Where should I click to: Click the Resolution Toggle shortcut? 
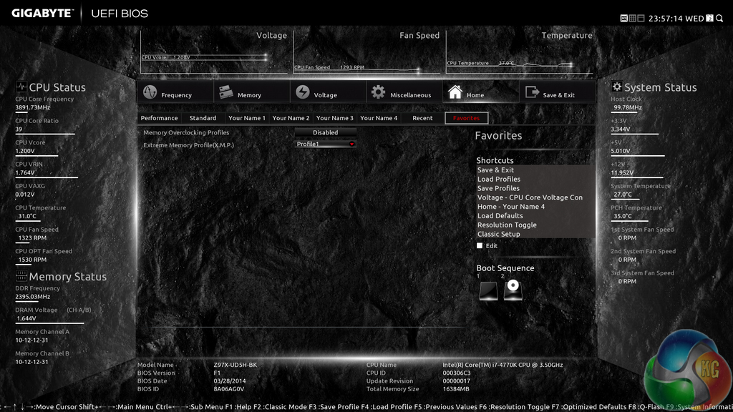tap(507, 225)
